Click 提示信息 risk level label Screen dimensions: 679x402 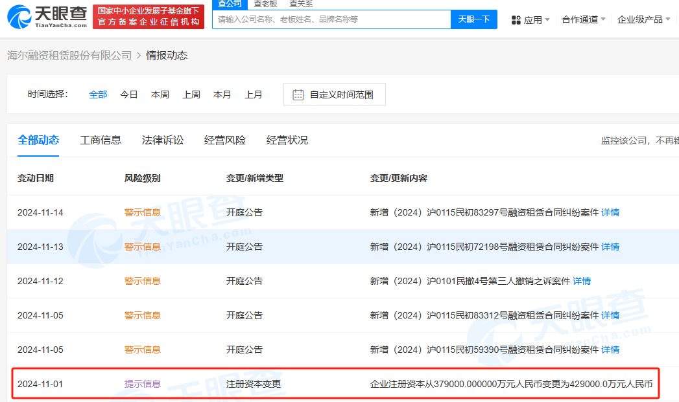143,384
